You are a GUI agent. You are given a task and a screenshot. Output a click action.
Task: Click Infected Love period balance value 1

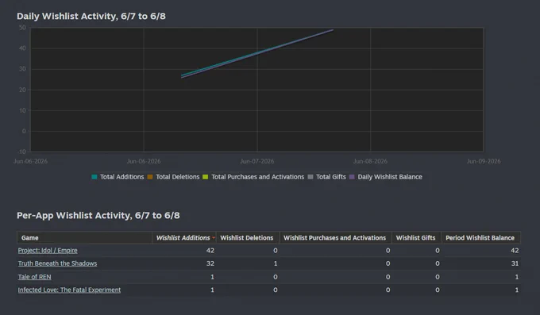pos(517,290)
